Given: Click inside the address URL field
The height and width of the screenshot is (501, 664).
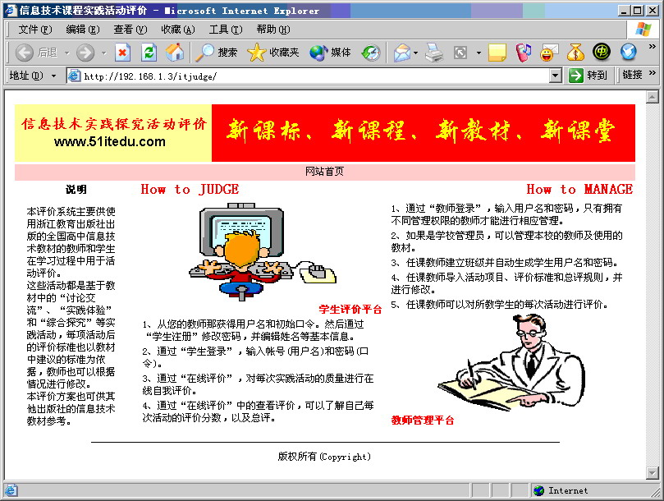Looking at the screenshot, I should click(312, 76).
